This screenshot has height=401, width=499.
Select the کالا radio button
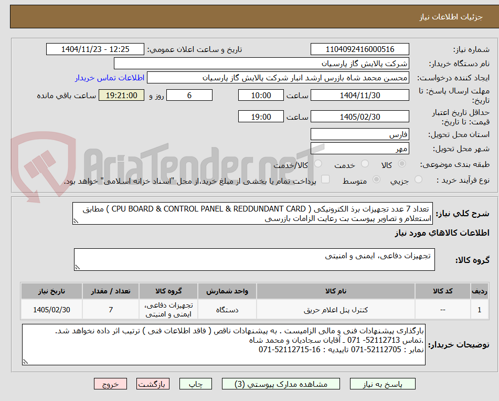402,164
